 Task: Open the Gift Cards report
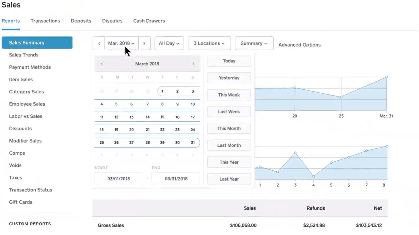click(x=20, y=202)
